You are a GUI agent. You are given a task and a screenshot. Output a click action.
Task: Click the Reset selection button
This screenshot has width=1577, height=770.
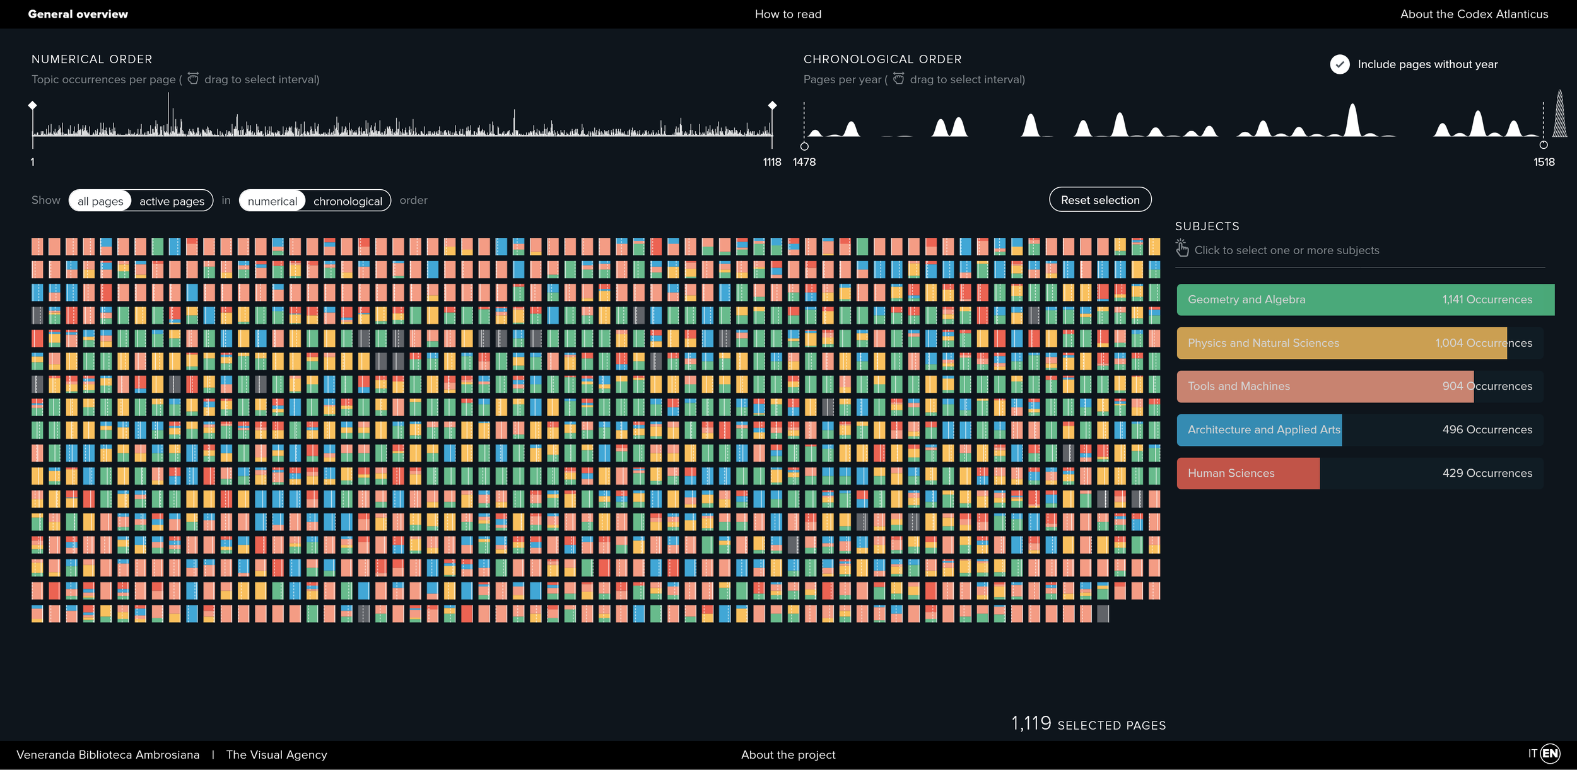[x=1100, y=200]
